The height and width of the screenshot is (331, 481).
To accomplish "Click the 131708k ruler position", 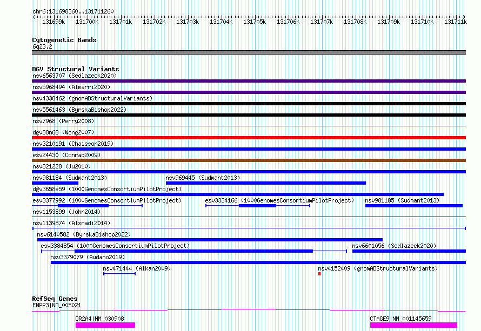I will coord(355,22).
